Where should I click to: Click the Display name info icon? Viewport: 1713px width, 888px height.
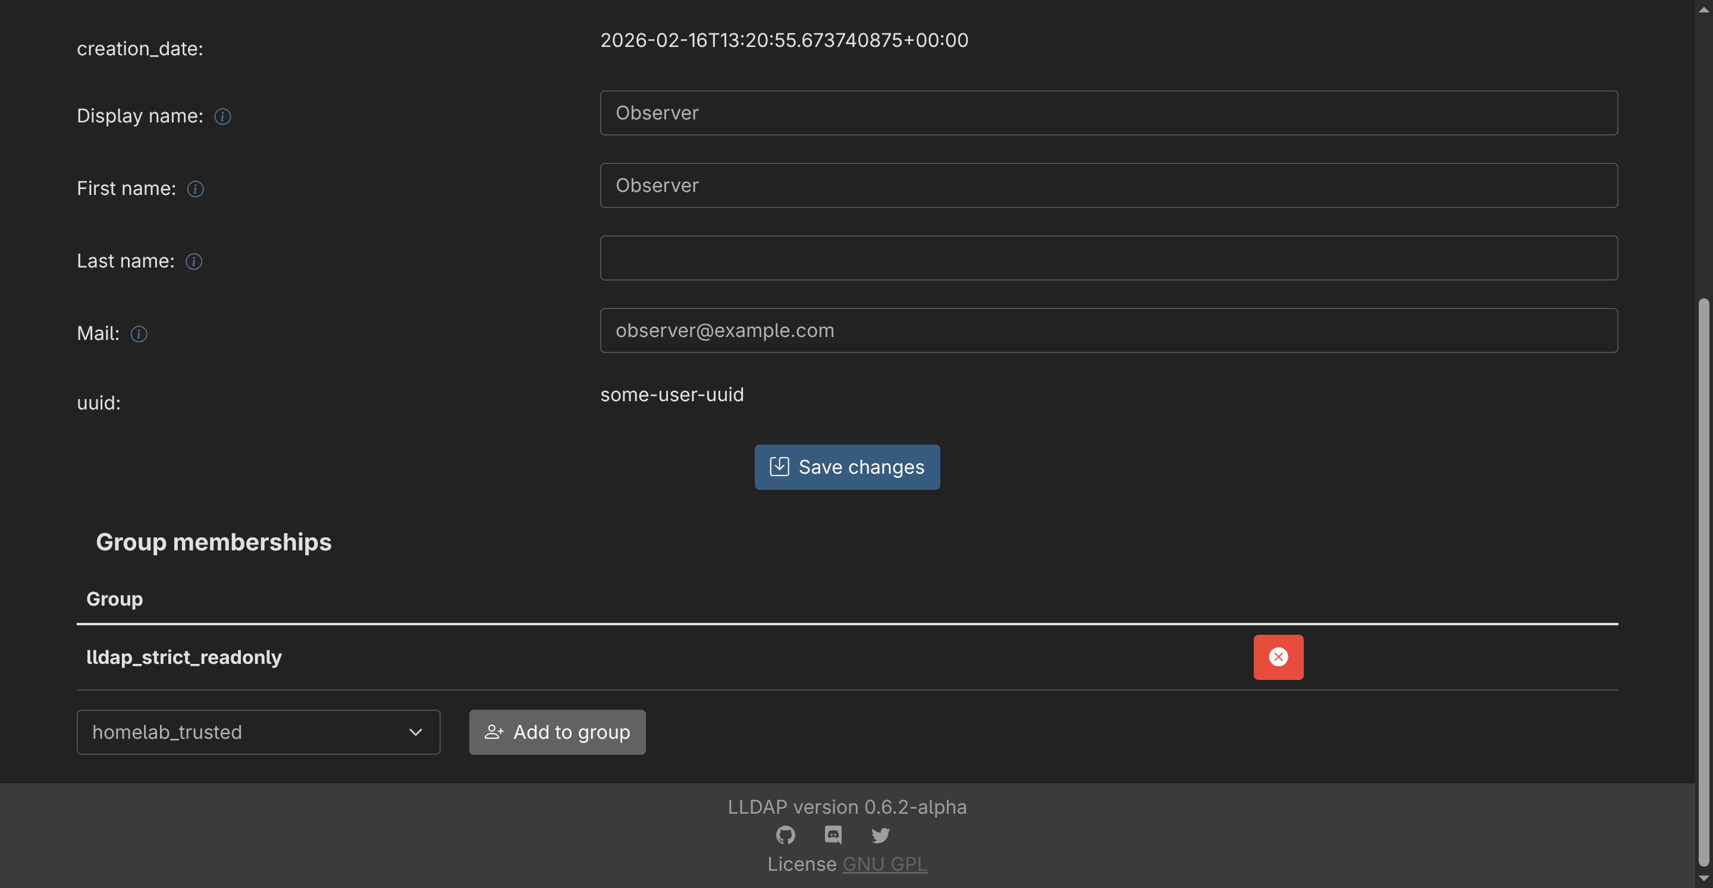222,116
